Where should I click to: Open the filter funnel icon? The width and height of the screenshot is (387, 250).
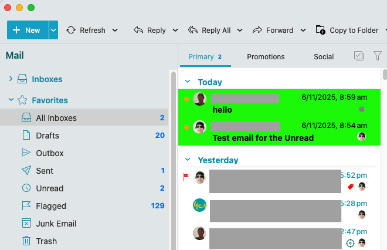(x=378, y=56)
